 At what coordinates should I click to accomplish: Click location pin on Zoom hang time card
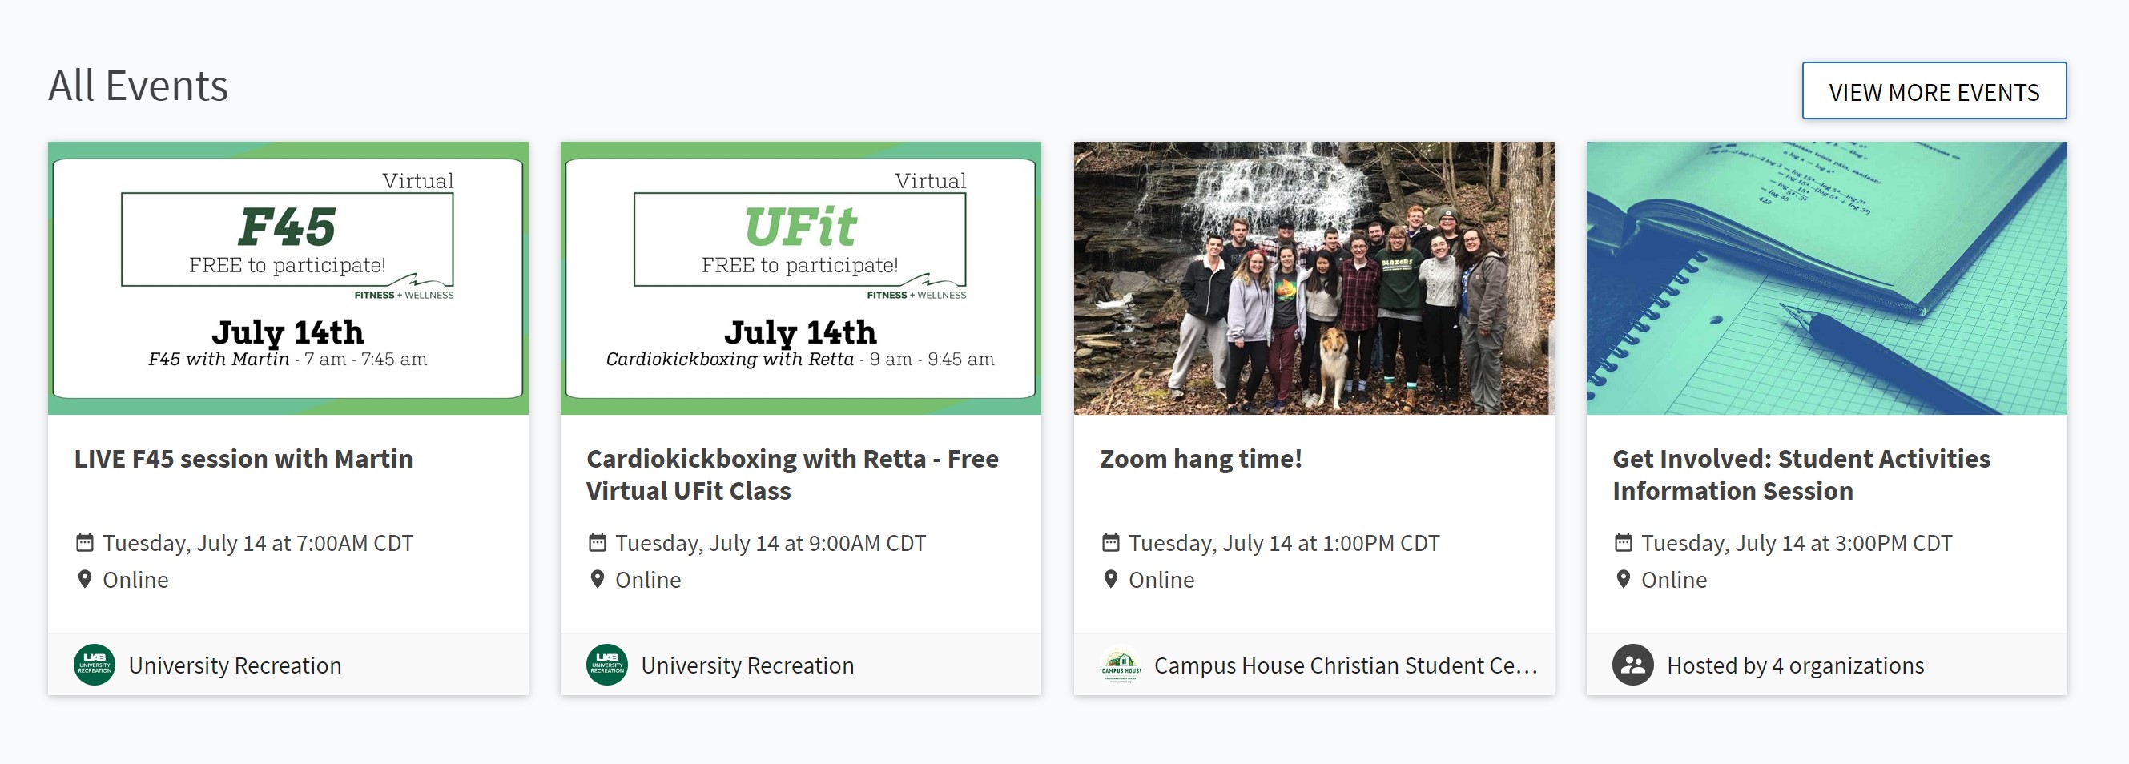[x=1111, y=579]
